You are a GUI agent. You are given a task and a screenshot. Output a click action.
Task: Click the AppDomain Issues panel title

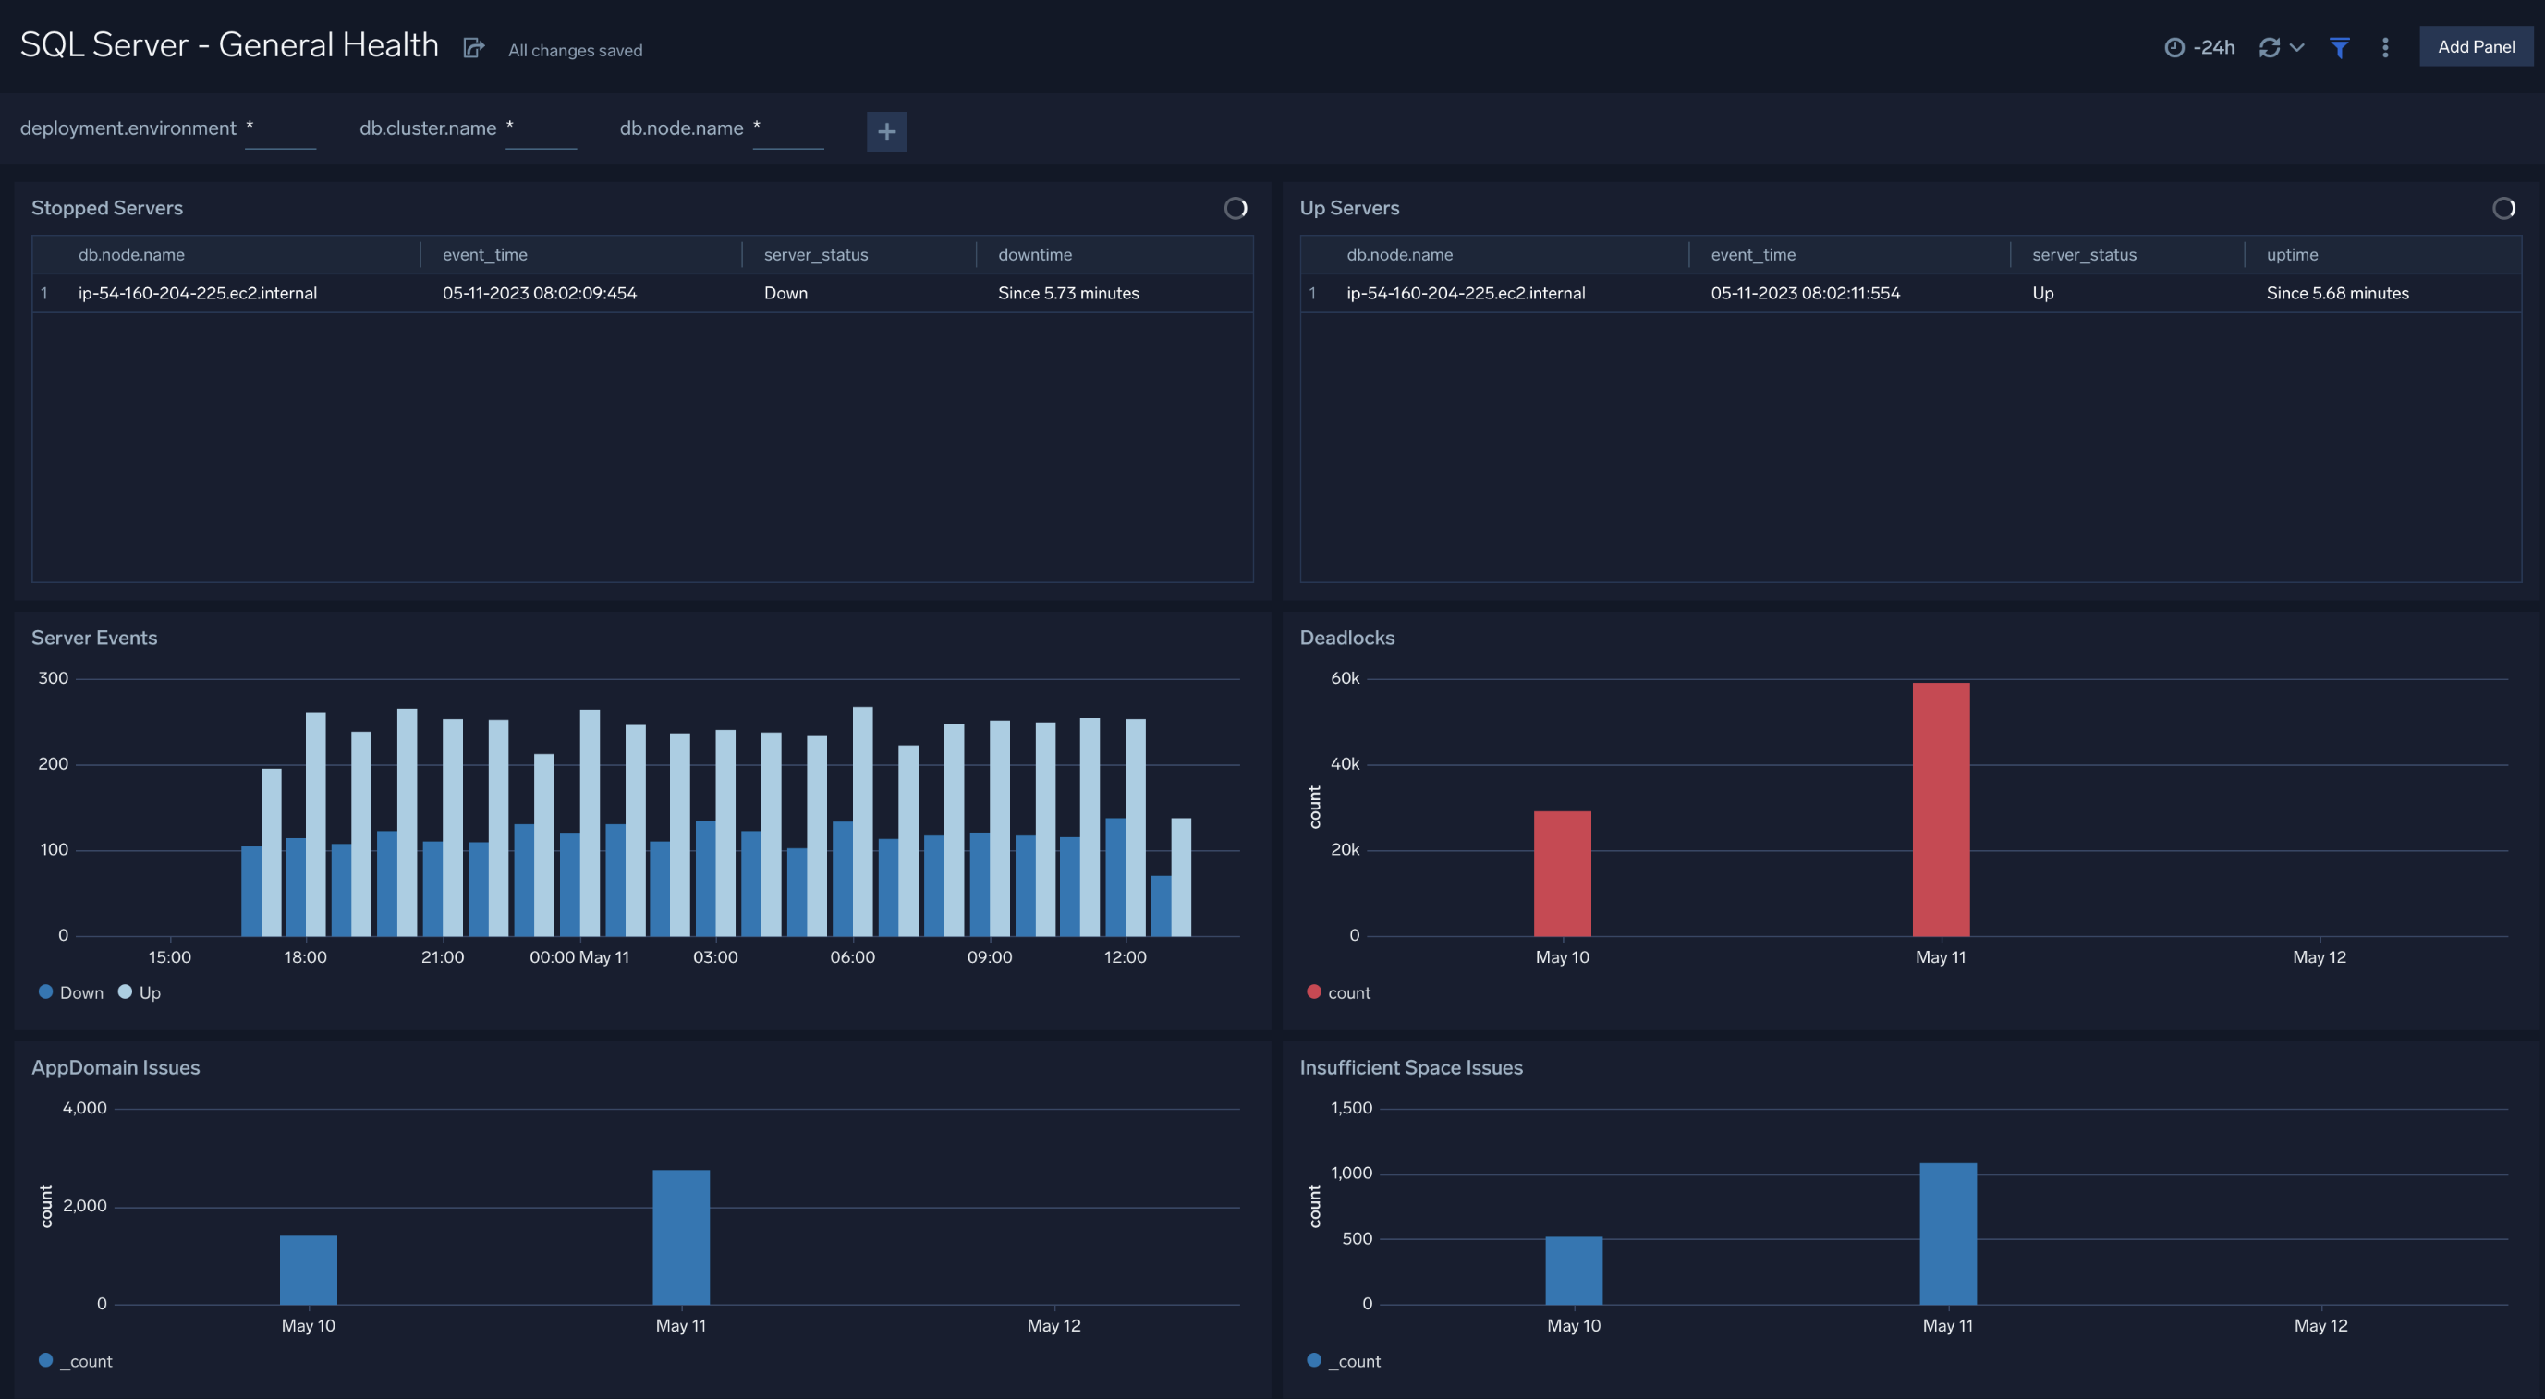[x=115, y=1067]
